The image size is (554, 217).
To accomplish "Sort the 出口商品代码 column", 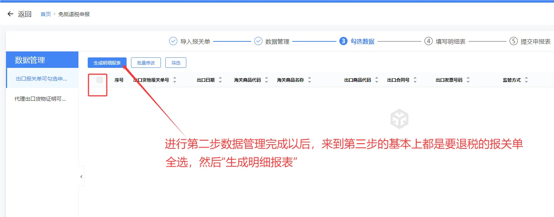I will 376,79.
